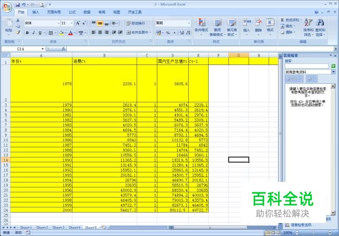This screenshot has height=236, width=339.
Task: Switch to the Formulas tab
Action: click(x=72, y=12)
